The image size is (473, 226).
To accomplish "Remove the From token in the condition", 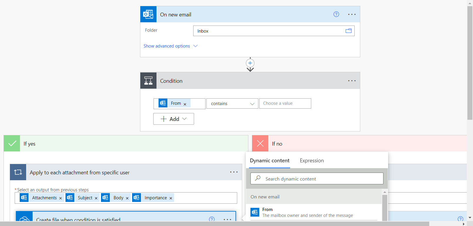I will (x=185, y=104).
